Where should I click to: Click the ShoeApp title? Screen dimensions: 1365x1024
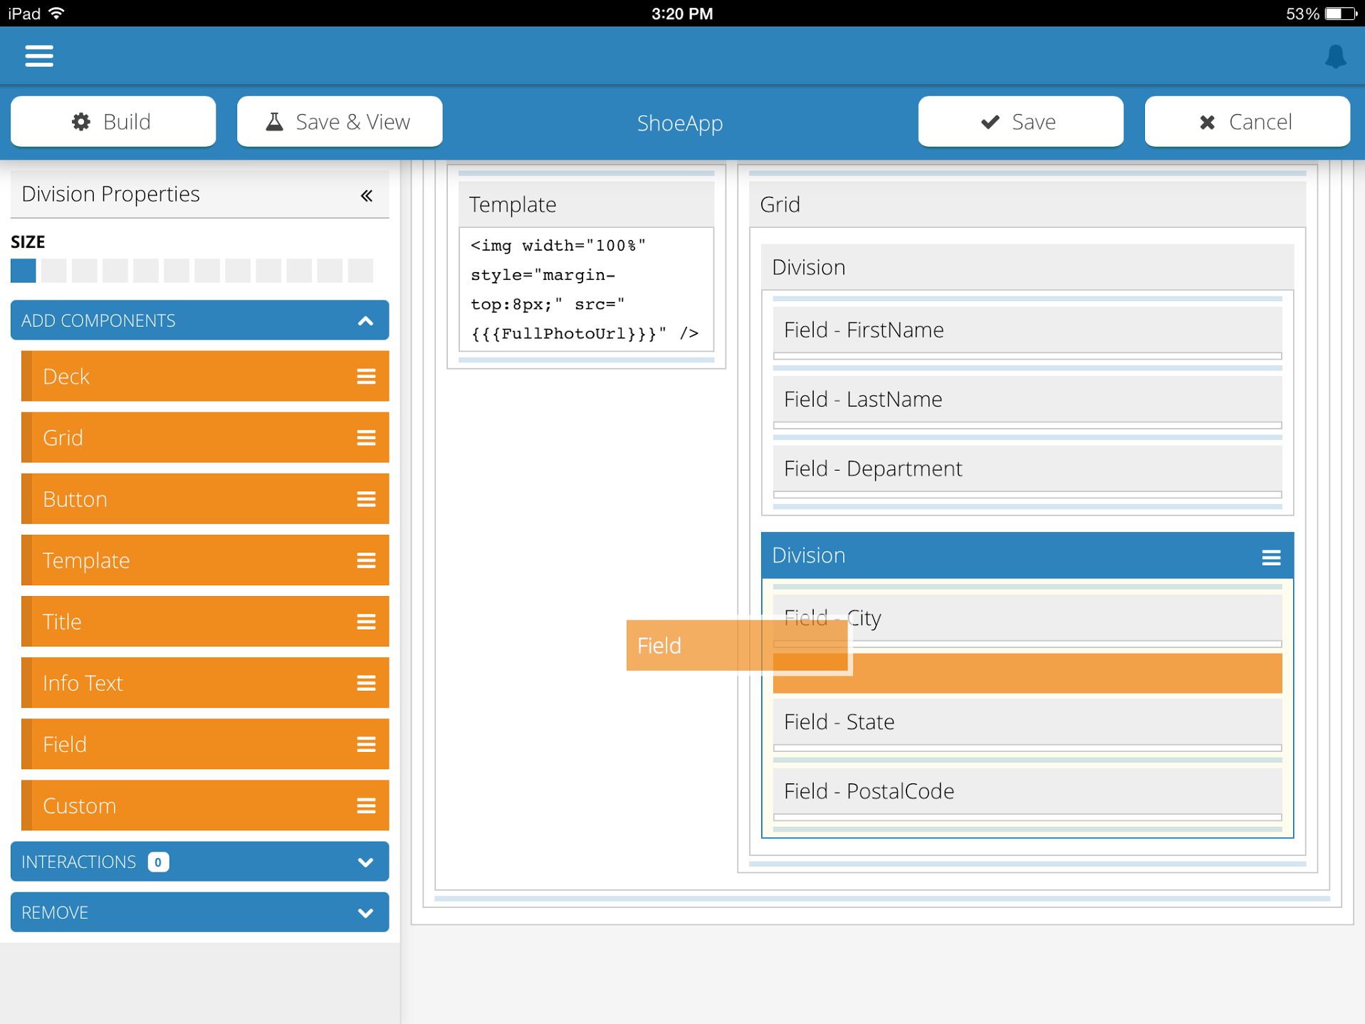click(680, 122)
